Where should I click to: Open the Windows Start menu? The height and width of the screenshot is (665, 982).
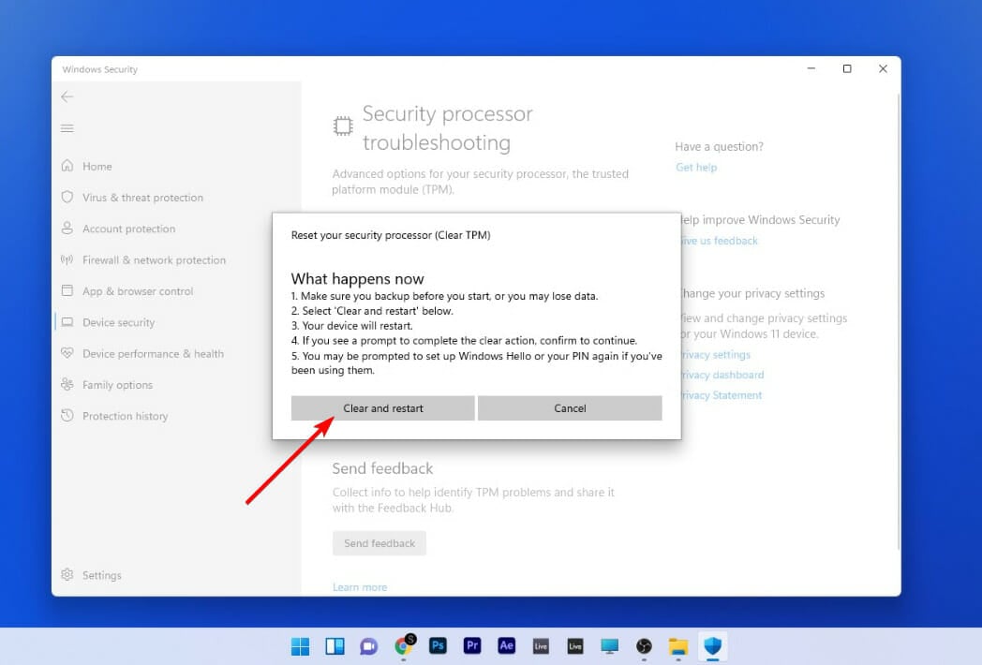point(299,645)
